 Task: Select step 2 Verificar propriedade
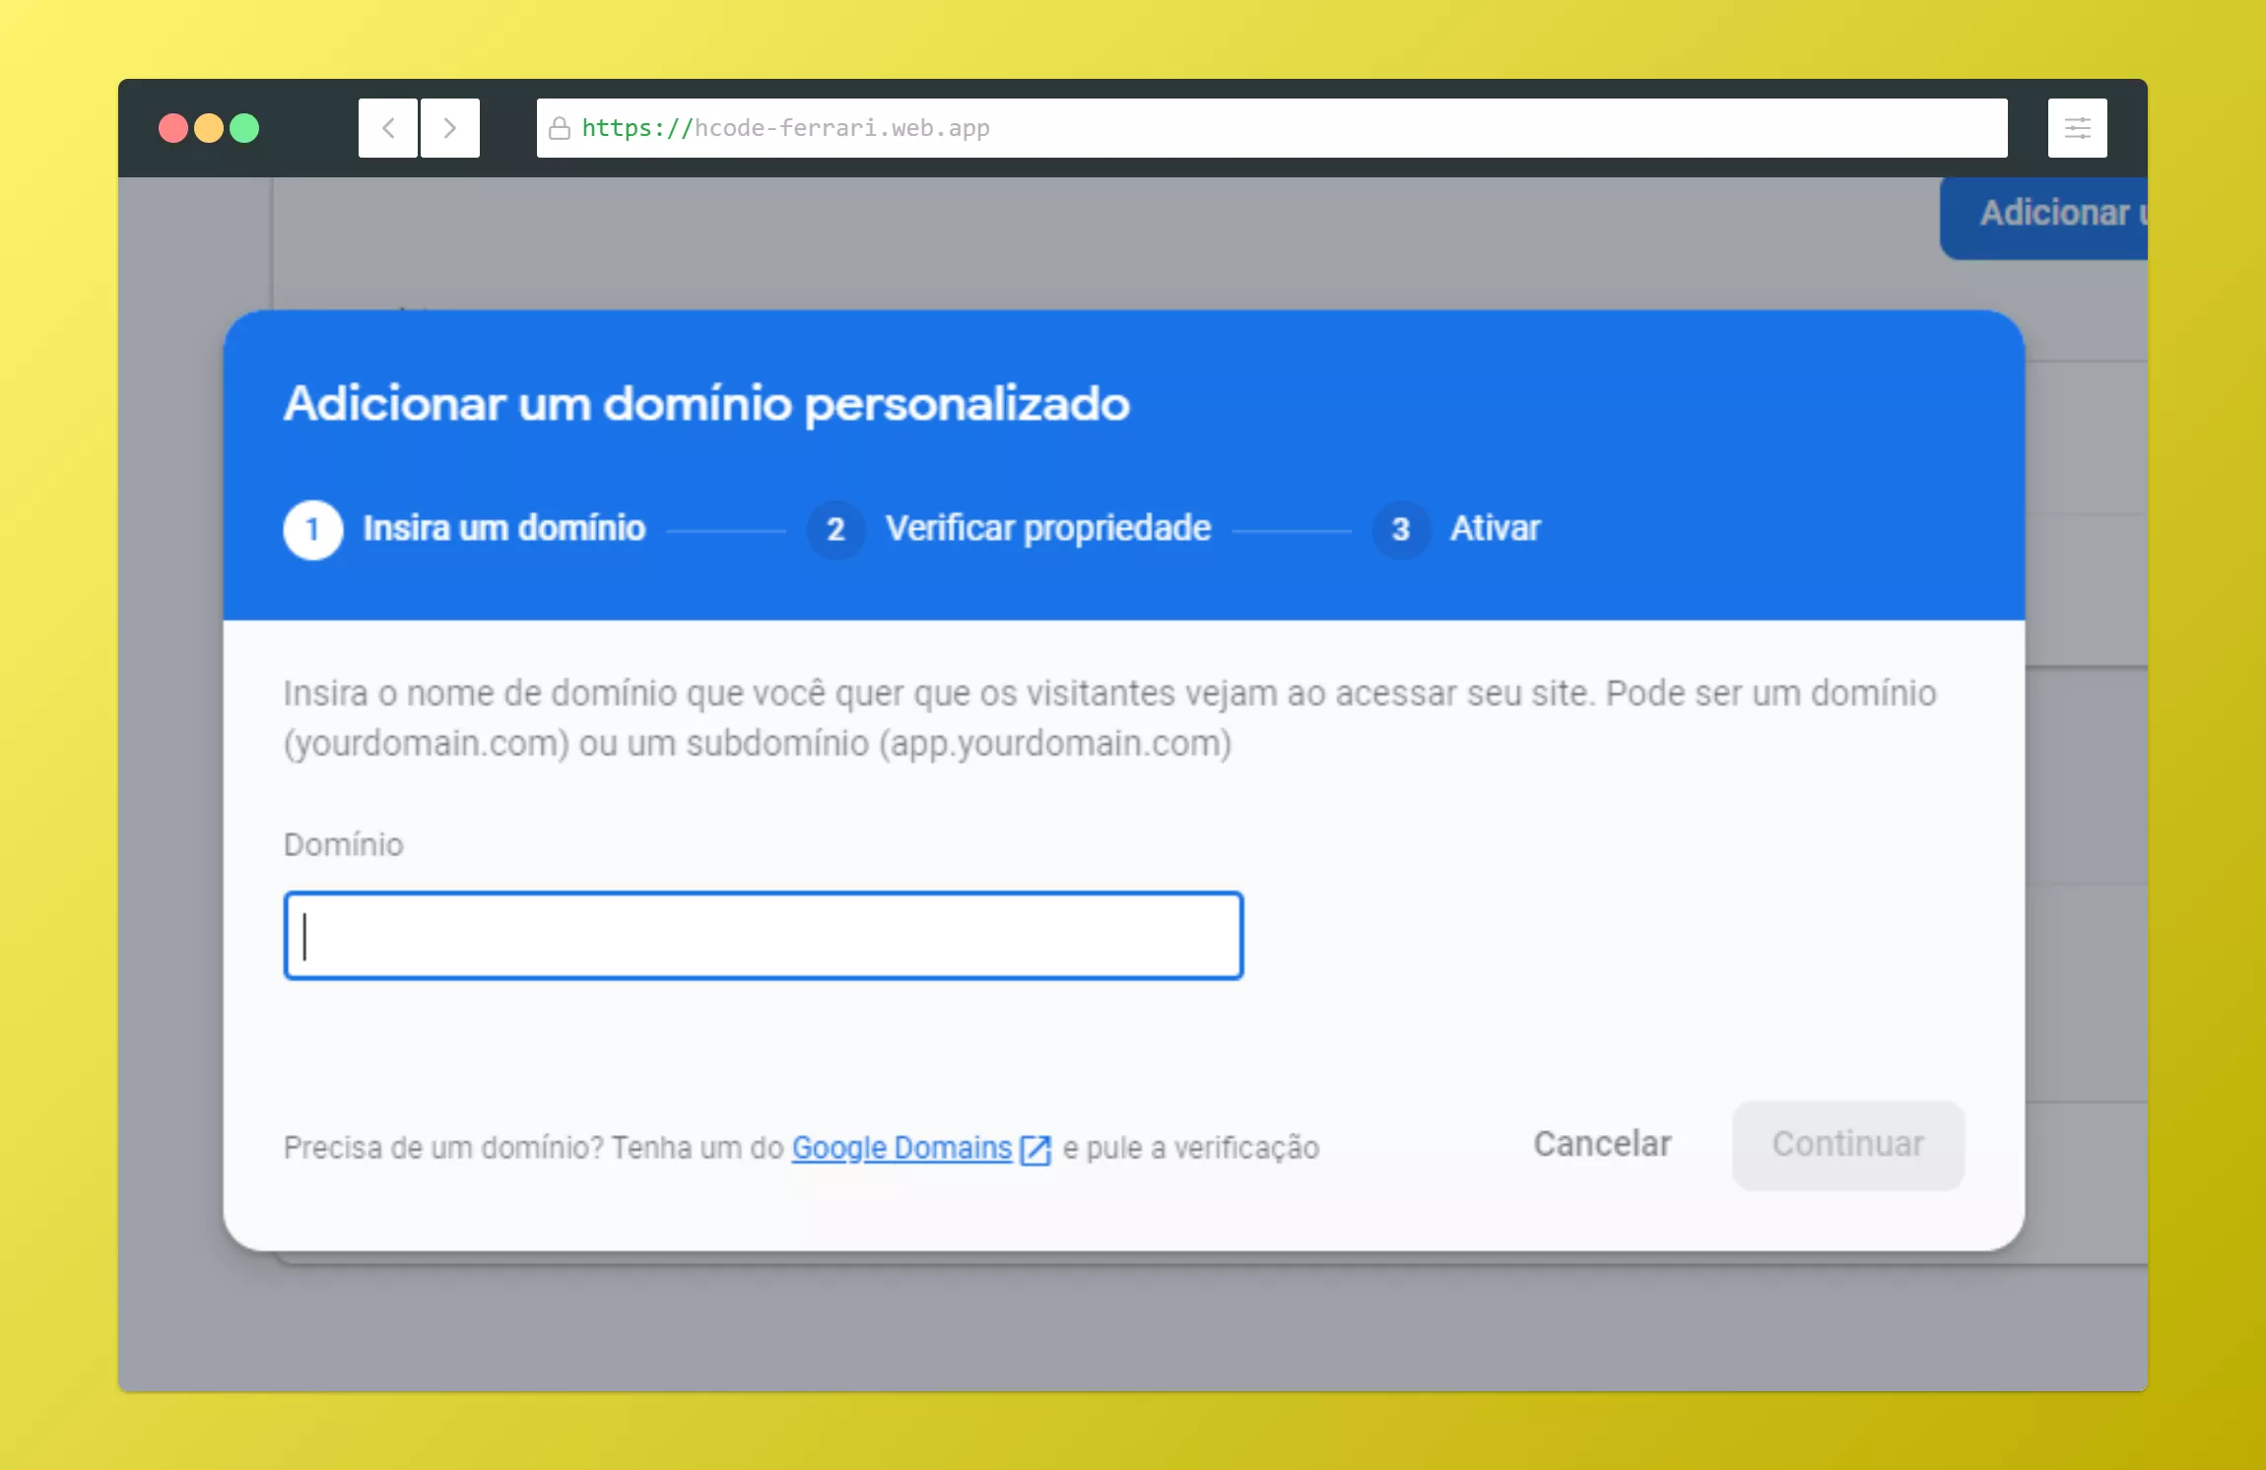1009,529
